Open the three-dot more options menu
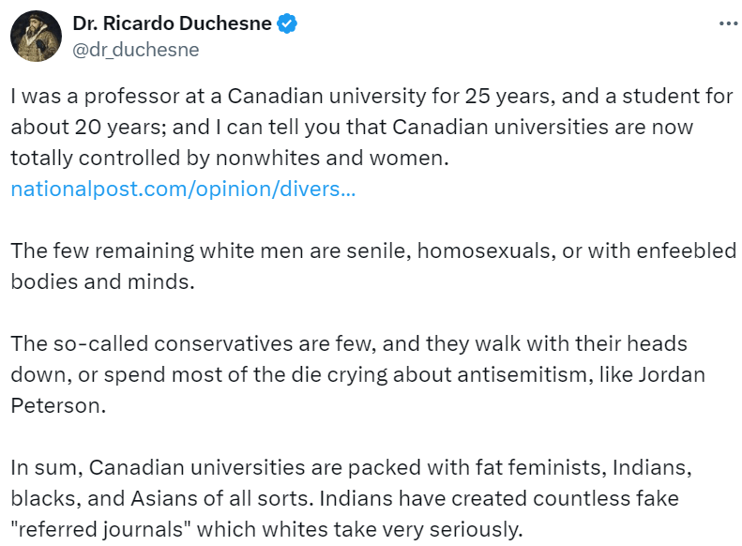Image resolution: width=742 pixels, height=546 pixels. pos(728,24)
